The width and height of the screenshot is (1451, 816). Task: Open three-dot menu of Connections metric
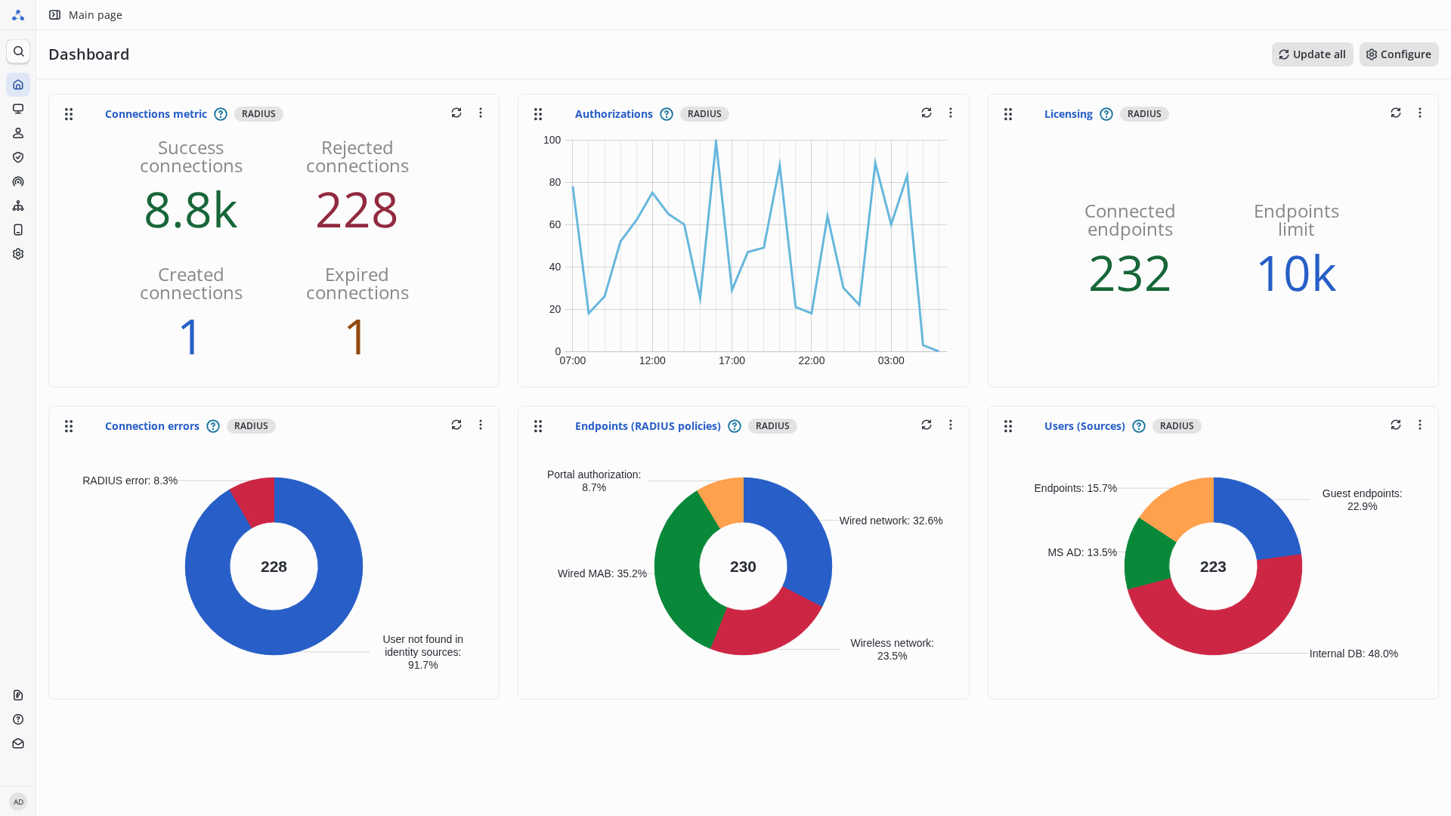(x=480, y=113)
